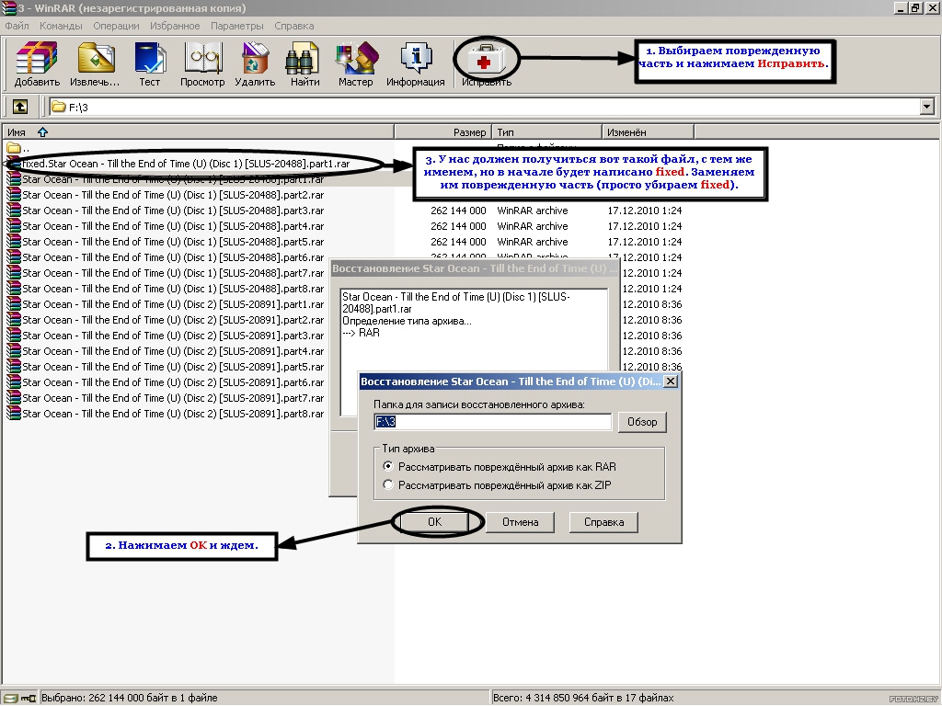Open the Избранное menu
The height and width of the screenshot is (706, 942).
(x=175, y=26)
